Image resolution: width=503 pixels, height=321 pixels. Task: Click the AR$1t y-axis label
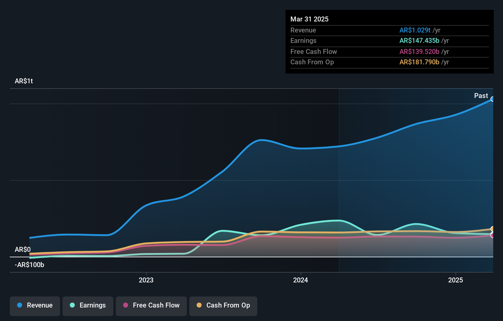[24, 81]
